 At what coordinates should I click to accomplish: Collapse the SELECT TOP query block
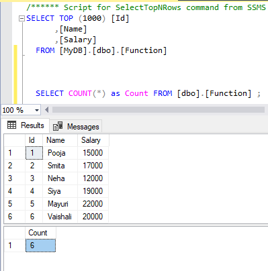tap(21, 19)
